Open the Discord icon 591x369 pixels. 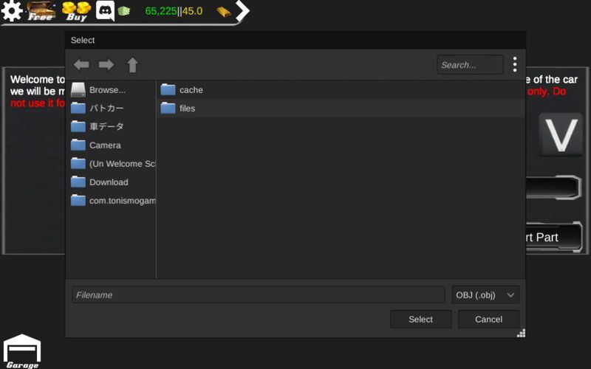[105, 11]
